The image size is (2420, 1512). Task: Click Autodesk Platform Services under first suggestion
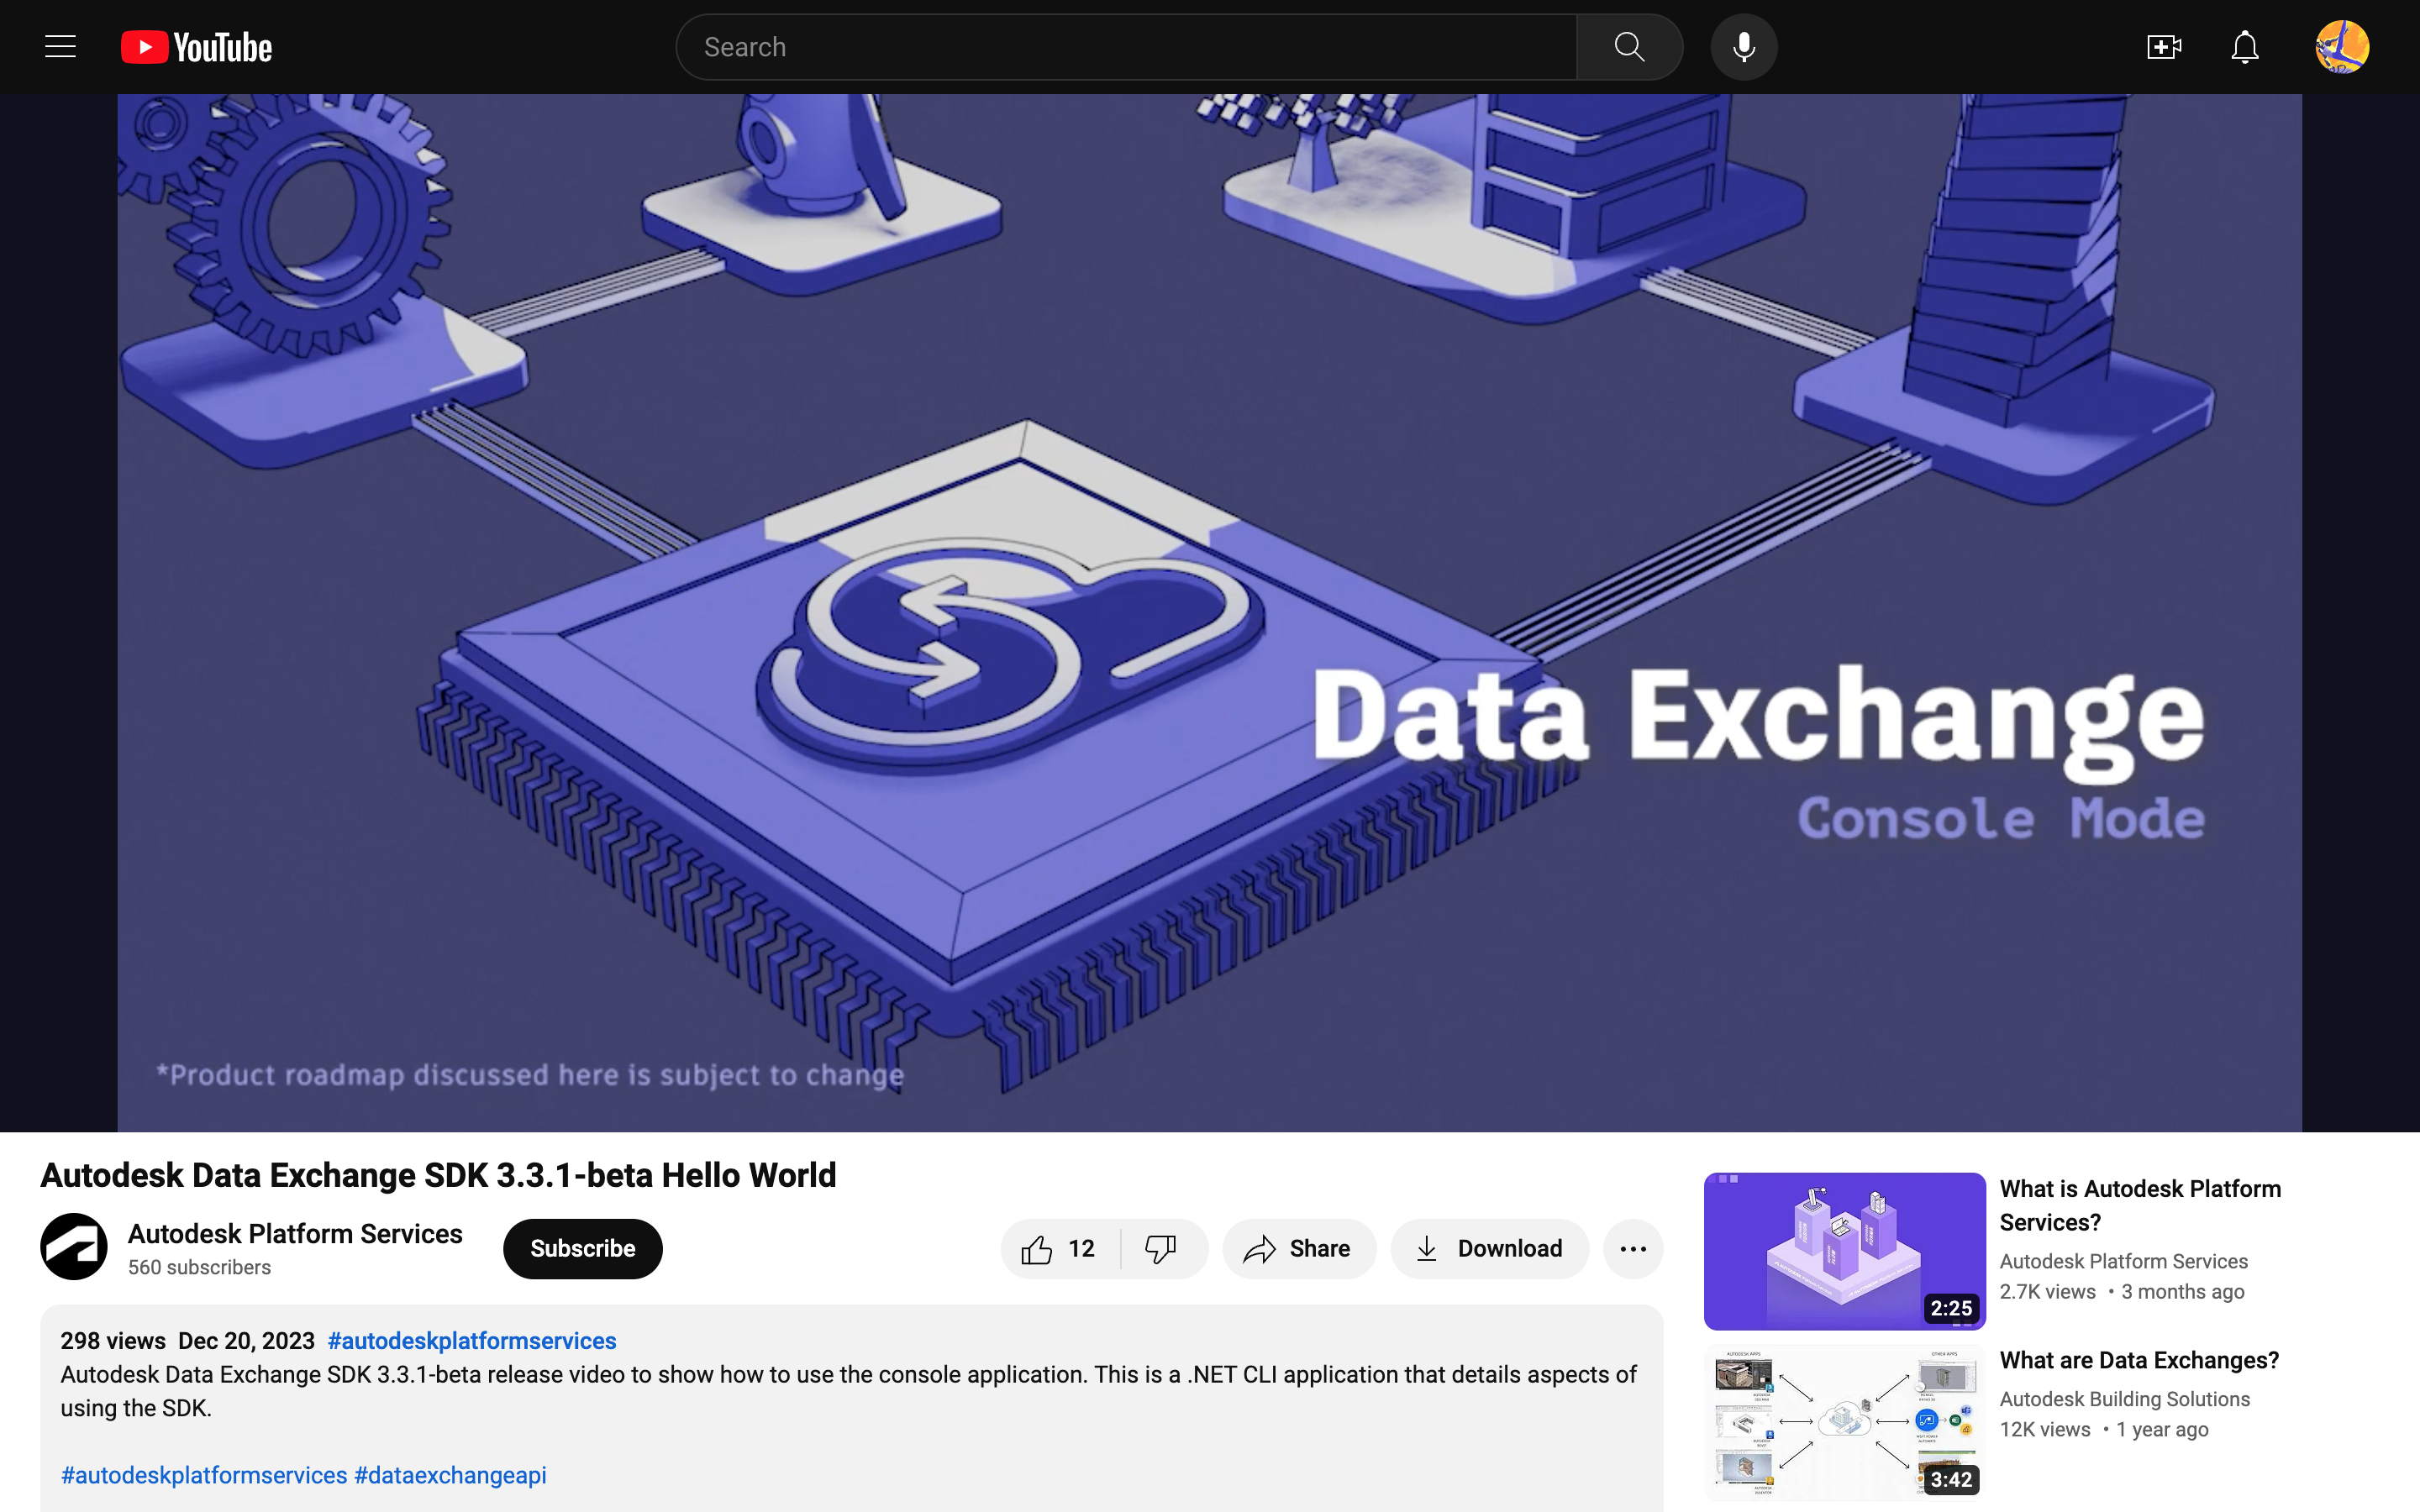pyautogui.click(x=2123, y=1261)
